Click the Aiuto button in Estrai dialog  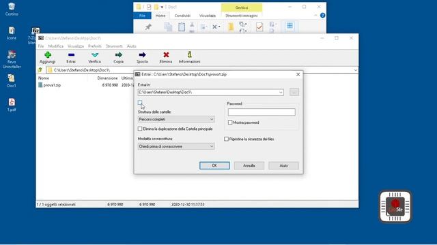click(x=283, y=165)
